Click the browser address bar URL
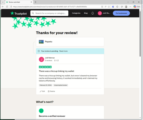 point(50,7)
